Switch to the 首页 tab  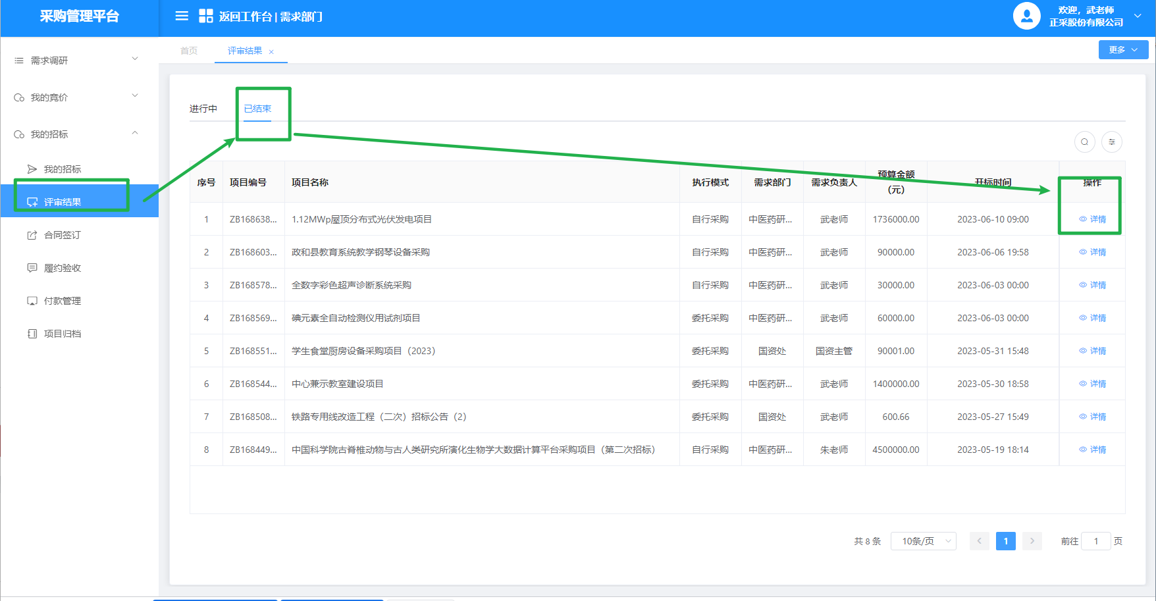click(189, 51)
